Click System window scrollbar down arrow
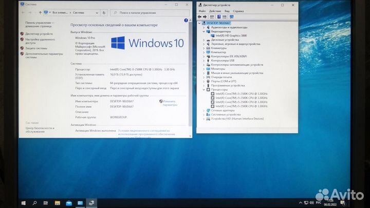This screenshot has width=370, height=208. [x=190, y=136]
